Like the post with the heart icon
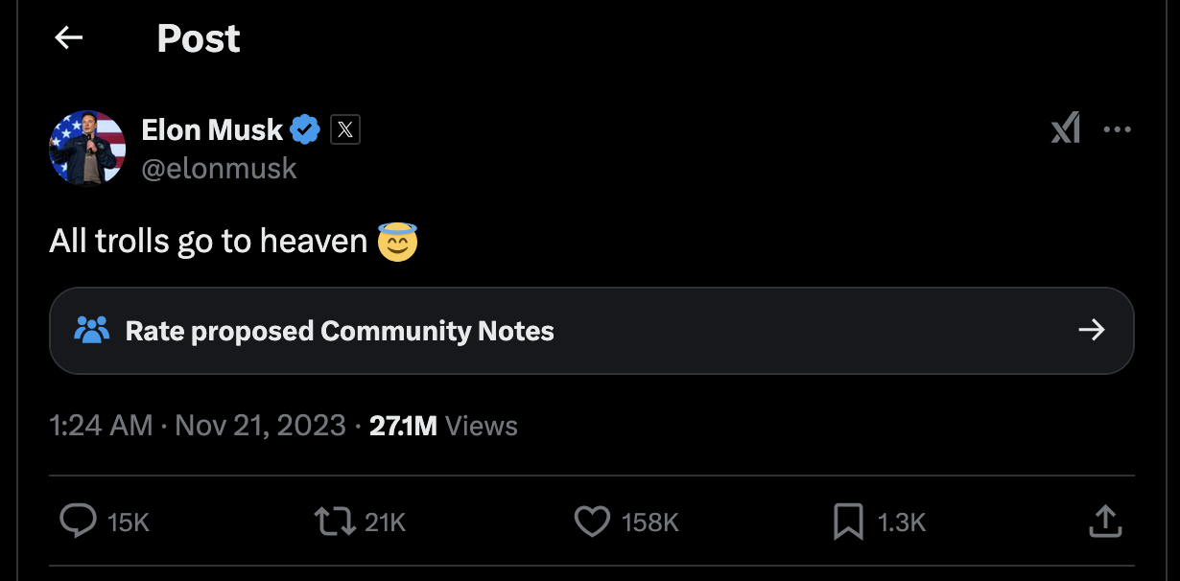 (x=592, y=522)
